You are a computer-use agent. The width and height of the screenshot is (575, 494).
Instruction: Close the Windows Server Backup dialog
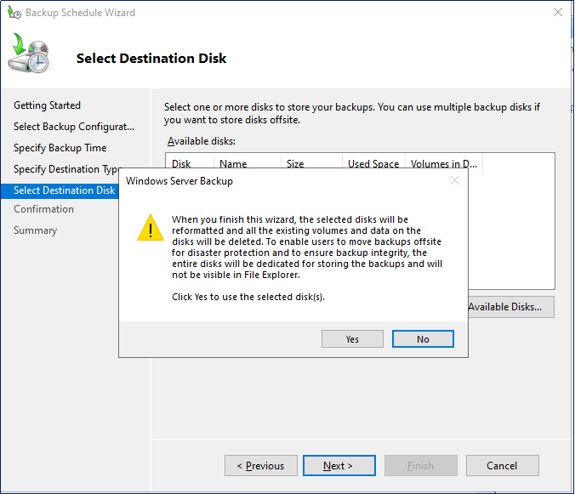point(455,181)
